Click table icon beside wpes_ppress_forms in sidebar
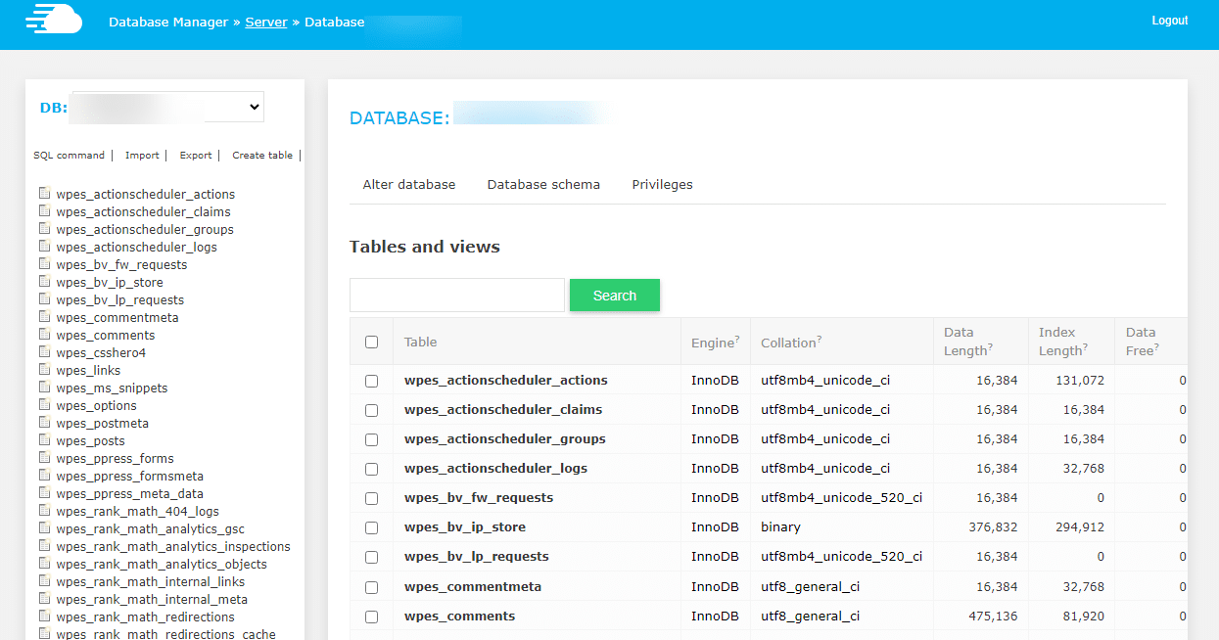Screen dimensions: 1219x640 click(44, 458)
